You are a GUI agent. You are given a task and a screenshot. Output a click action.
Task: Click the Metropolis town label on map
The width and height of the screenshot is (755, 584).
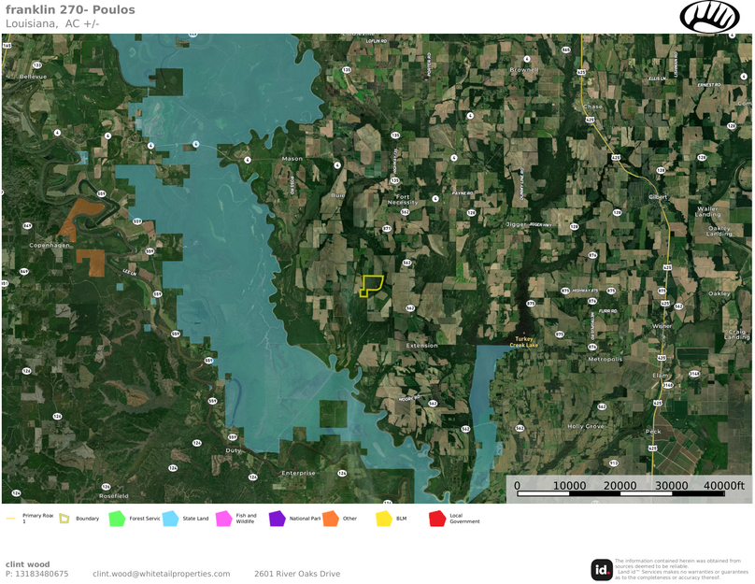click(x=605, y=359)
